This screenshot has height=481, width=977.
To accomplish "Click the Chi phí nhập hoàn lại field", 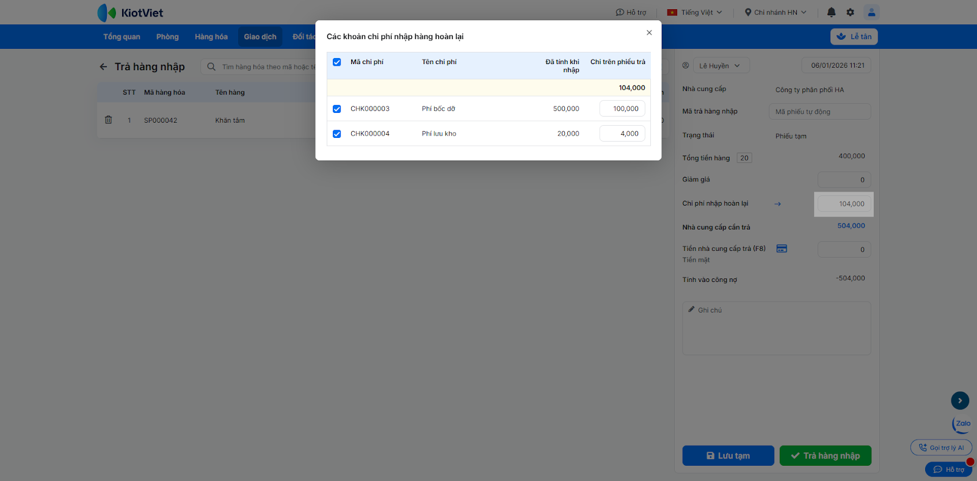I will pos(844,204).
